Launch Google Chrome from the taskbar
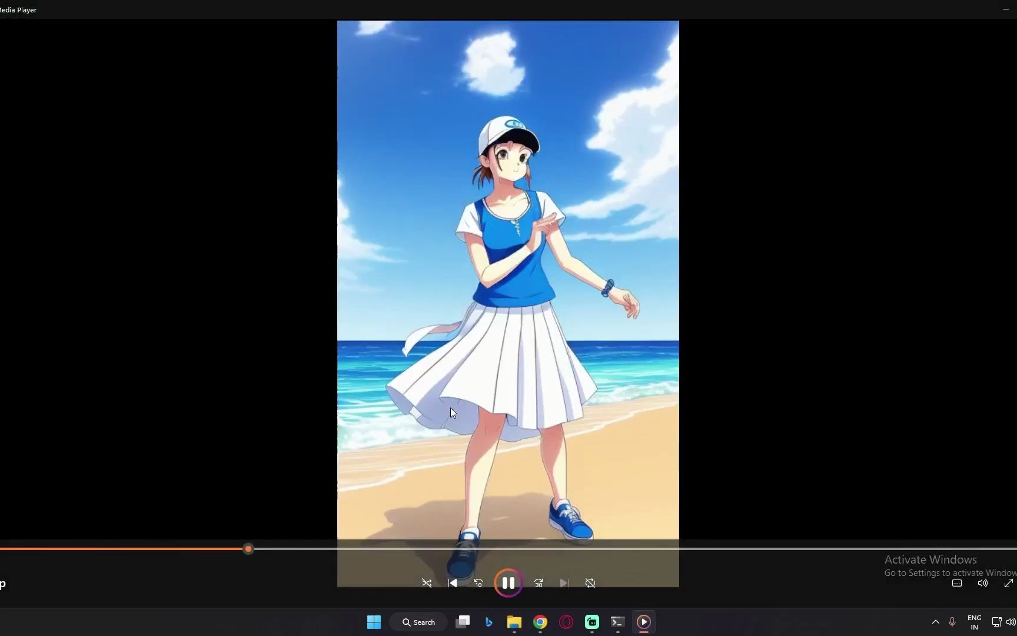Image resolution: width=1017 pixels, height=636 pixels. click(x=540, y=621)
